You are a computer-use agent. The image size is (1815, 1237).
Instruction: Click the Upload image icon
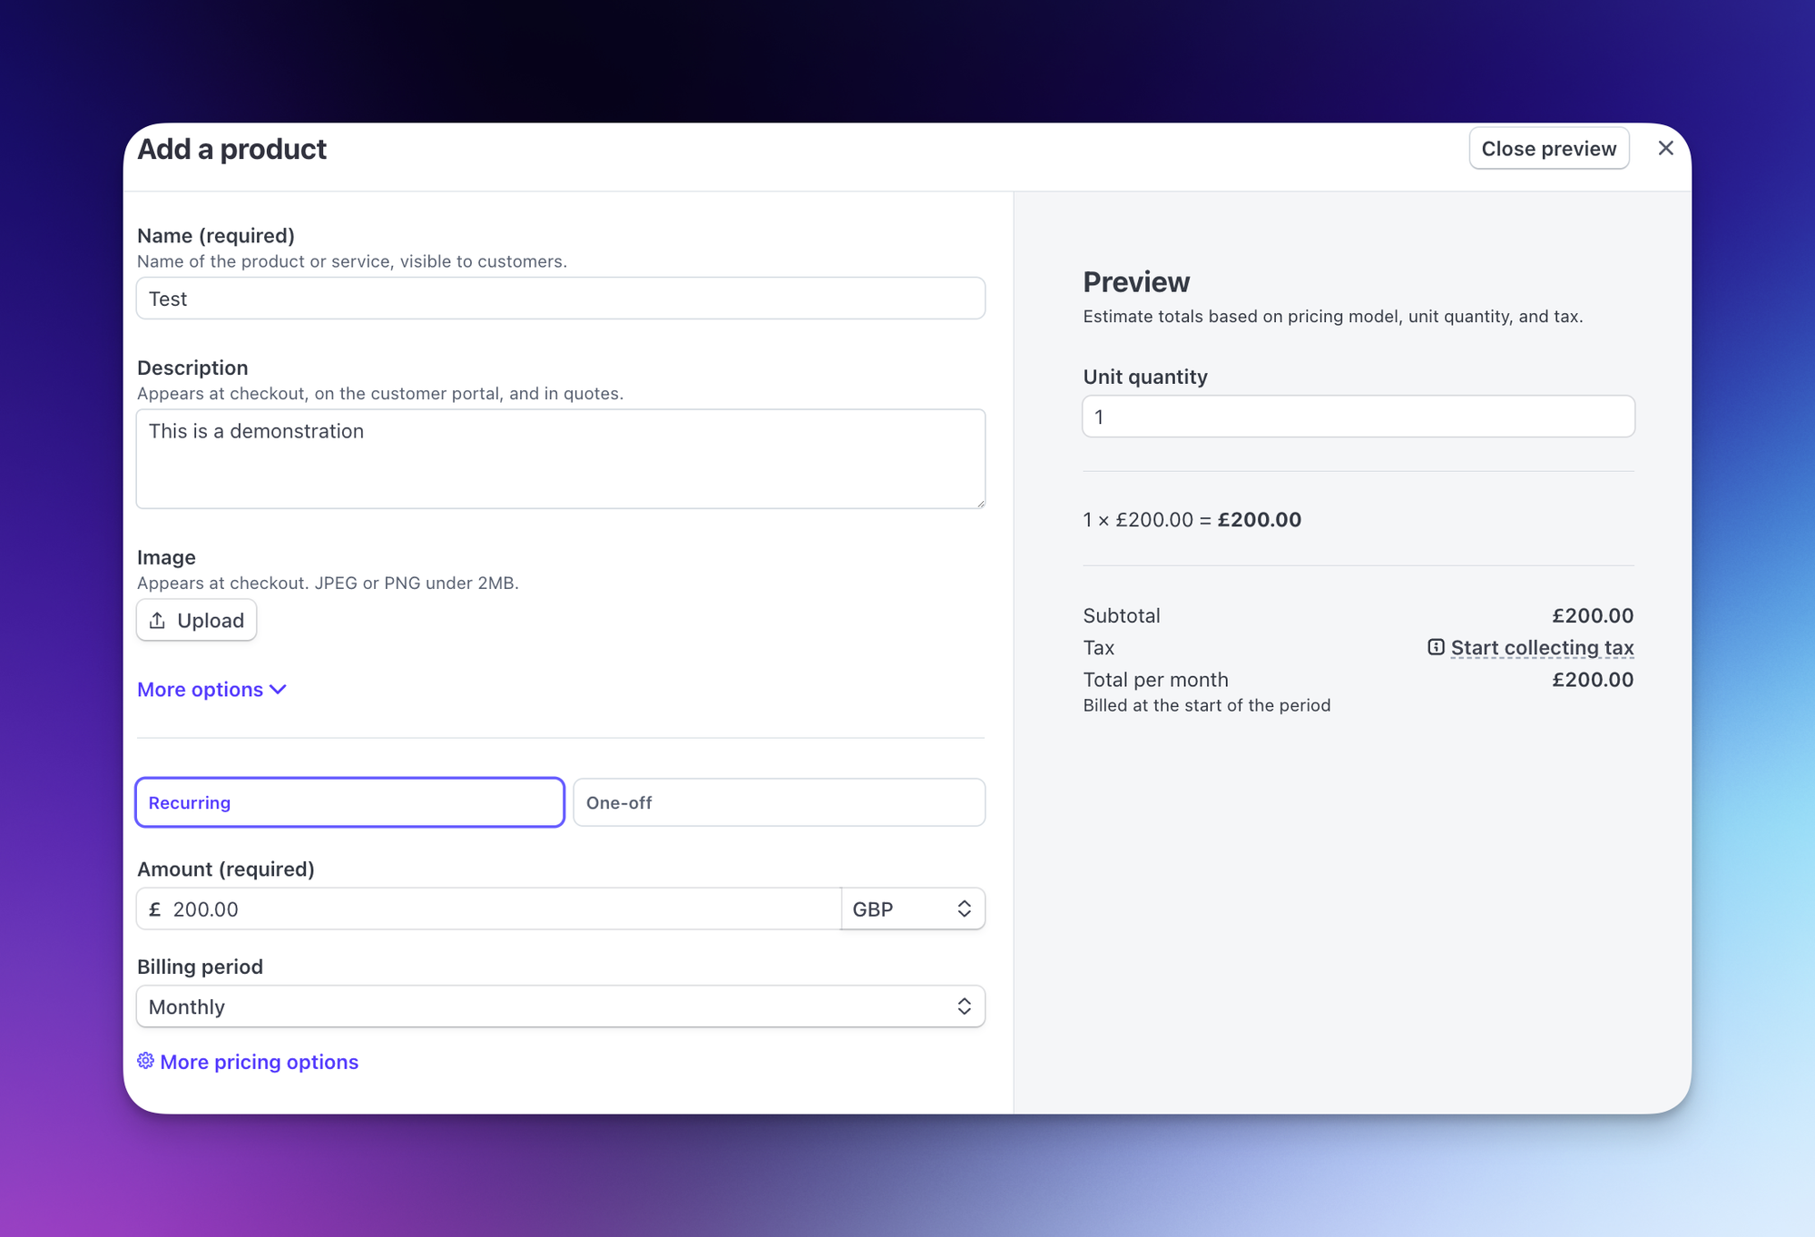(x=156, y=621)
